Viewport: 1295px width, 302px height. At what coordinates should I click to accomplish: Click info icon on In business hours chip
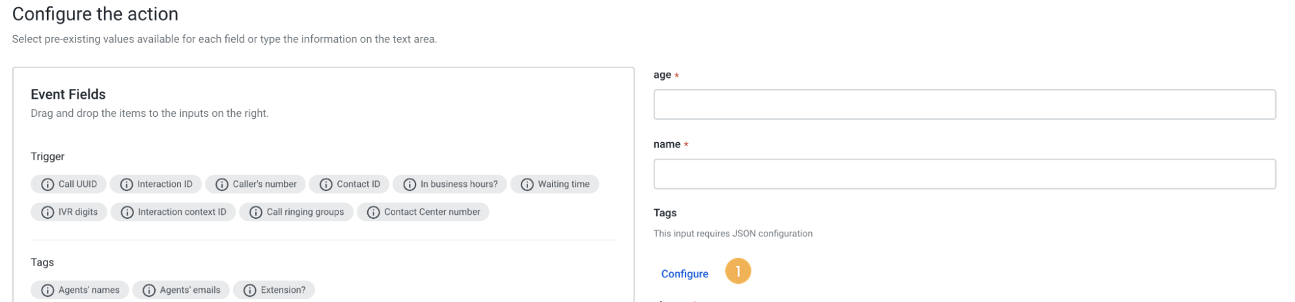click(x=410, y=184)
